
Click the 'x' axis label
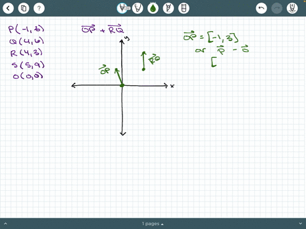pyautogui.click(x=172, y=86)
